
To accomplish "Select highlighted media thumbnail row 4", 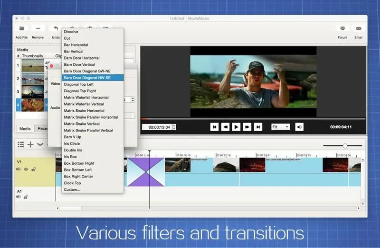I will coord(33,105).
